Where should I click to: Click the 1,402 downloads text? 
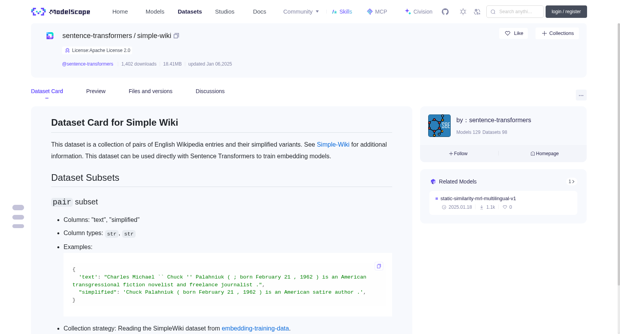(139, 64)
